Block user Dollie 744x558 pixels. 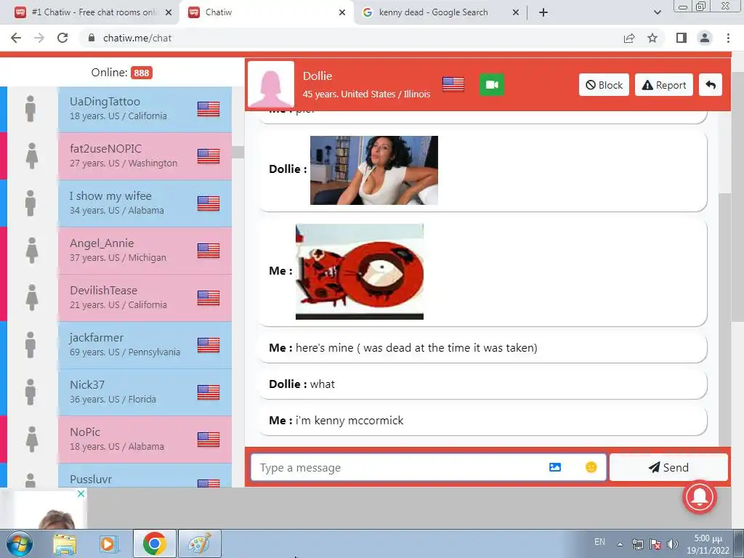pyautogui.click(x=604, y=85)
